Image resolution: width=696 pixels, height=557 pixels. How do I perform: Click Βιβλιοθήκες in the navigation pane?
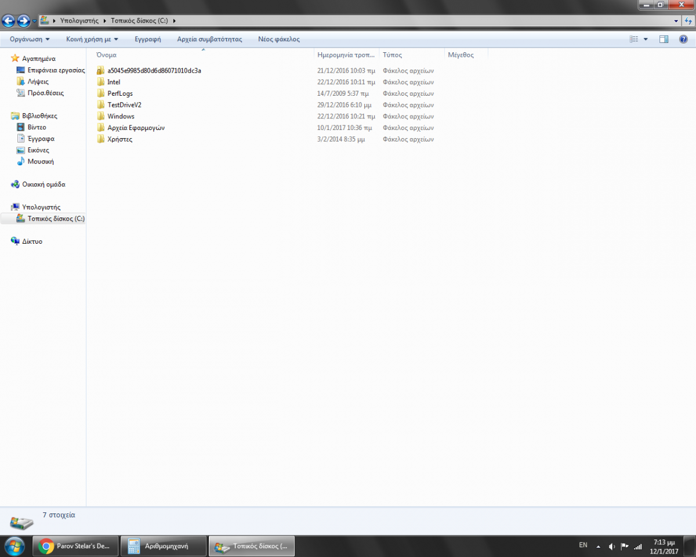[39, 116]
